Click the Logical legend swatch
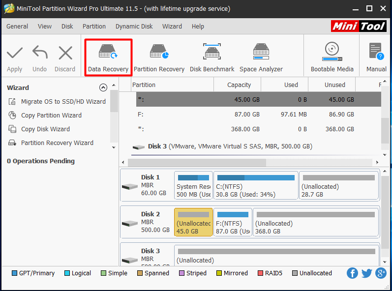The height and width of the screenshot is (291, 392). point(67,273)
